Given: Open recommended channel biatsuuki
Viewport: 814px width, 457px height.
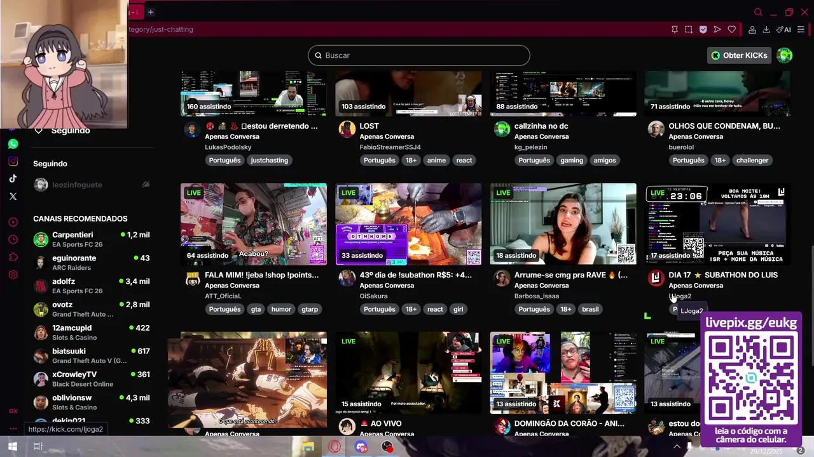Looking at the screenshot, I should point(92,355).
